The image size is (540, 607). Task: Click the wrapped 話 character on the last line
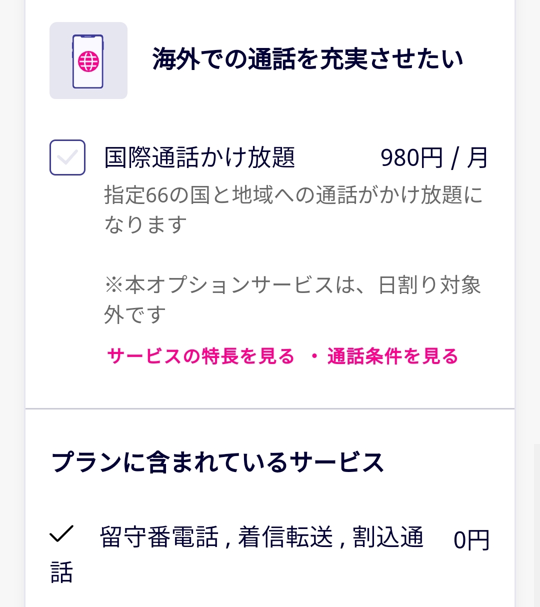[x=62, y=572]
